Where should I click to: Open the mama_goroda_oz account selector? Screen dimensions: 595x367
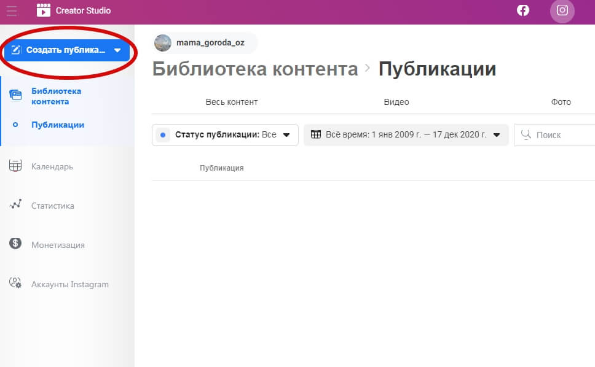coord(205,43)
